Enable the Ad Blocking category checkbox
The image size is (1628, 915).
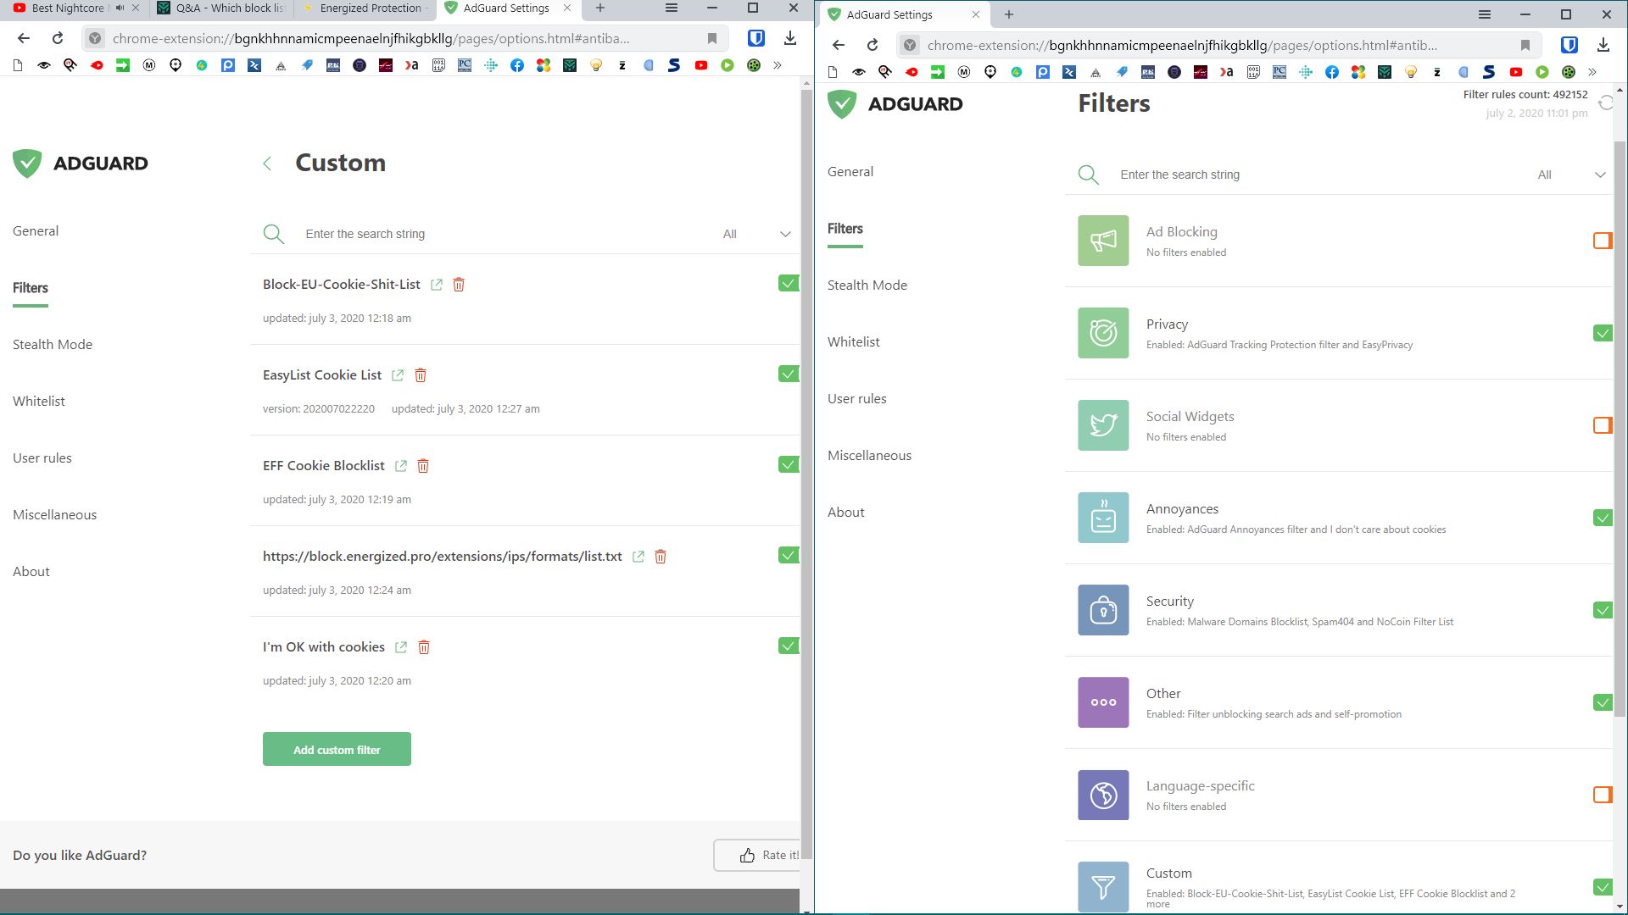point(1603,241)
